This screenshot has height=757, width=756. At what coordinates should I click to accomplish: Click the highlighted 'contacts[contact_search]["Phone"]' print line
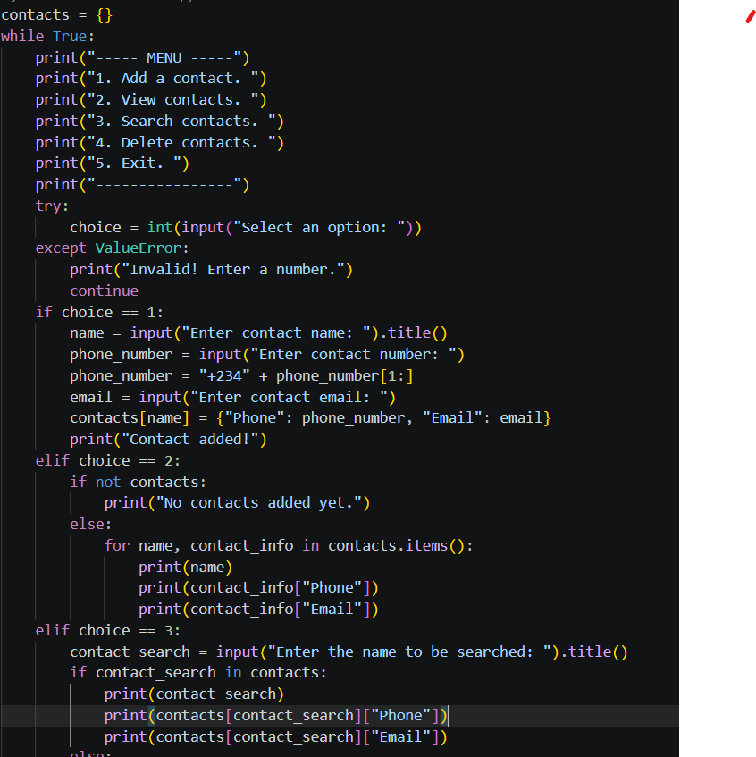click(276, 715)
